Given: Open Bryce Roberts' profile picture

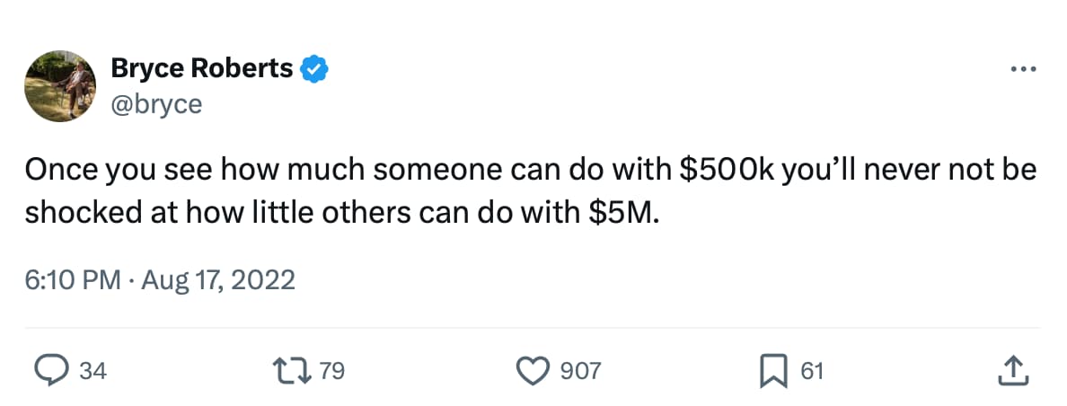Looking at the screenshot, I should pos(62,84).
